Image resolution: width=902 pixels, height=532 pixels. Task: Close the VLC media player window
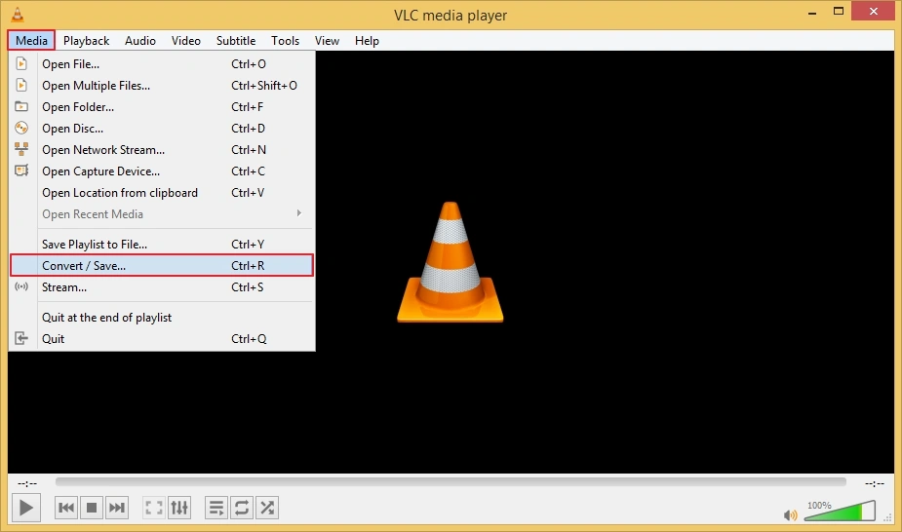874,12
